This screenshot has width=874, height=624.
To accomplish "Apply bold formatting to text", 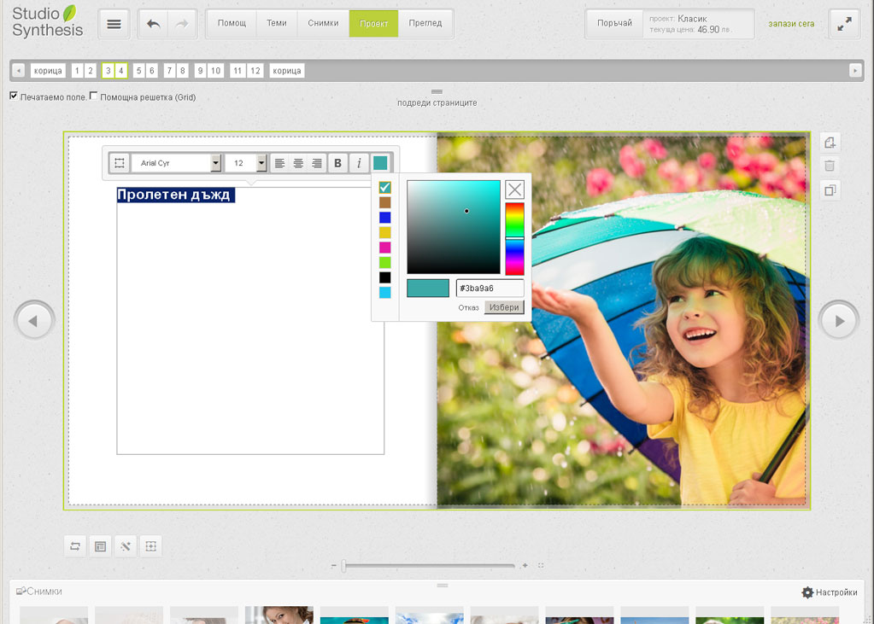I will click(337, 163).
